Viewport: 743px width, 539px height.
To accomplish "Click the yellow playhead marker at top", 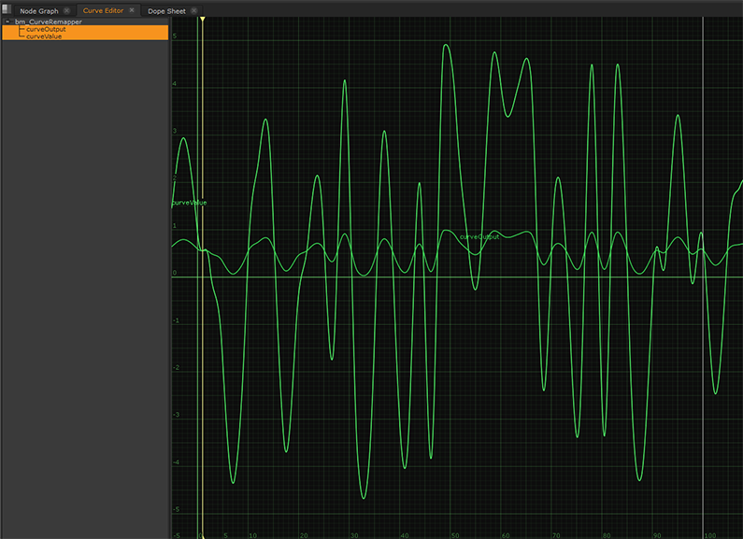I will click(x=202, y=19).
